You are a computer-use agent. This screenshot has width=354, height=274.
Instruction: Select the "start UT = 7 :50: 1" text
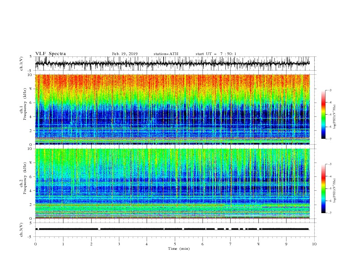tap(216, 54)
